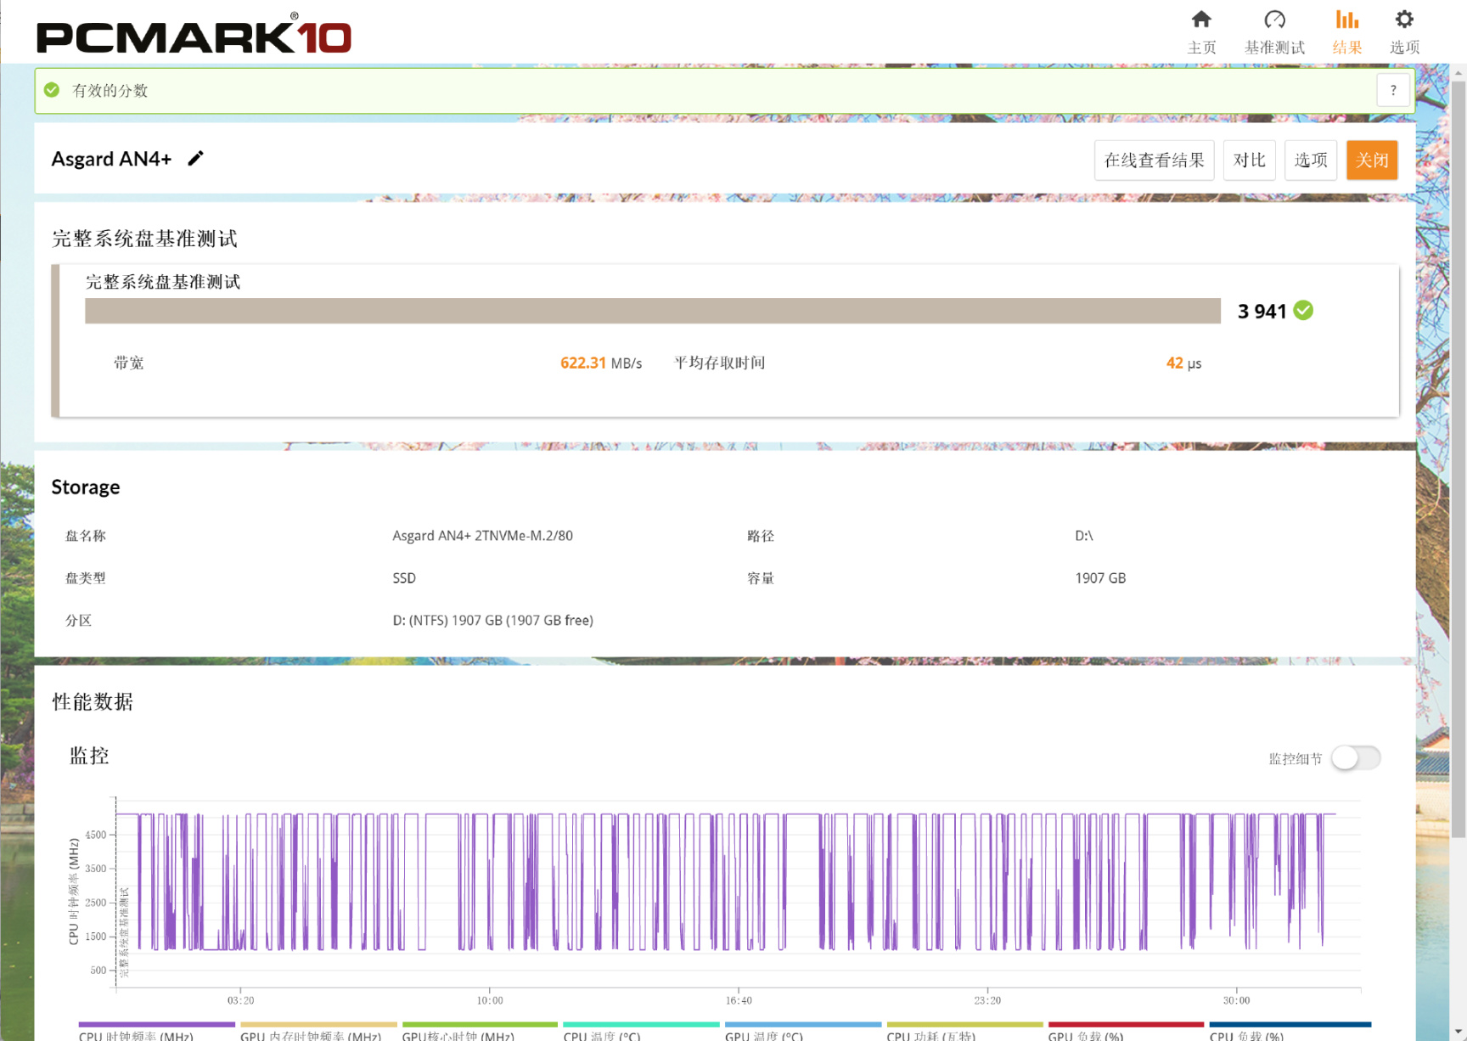Click the Asgard AN4+ result title
The height and width of the screenshot is (1041, 1467).
pyautogui.click(x=111, y=159)
